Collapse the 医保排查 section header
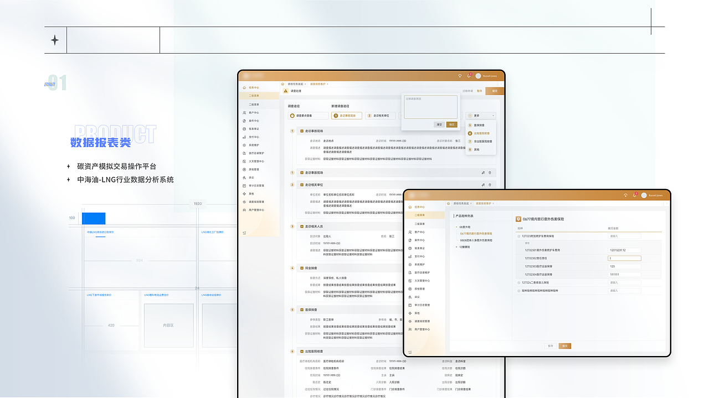709x398 pixels. point(302,310)
